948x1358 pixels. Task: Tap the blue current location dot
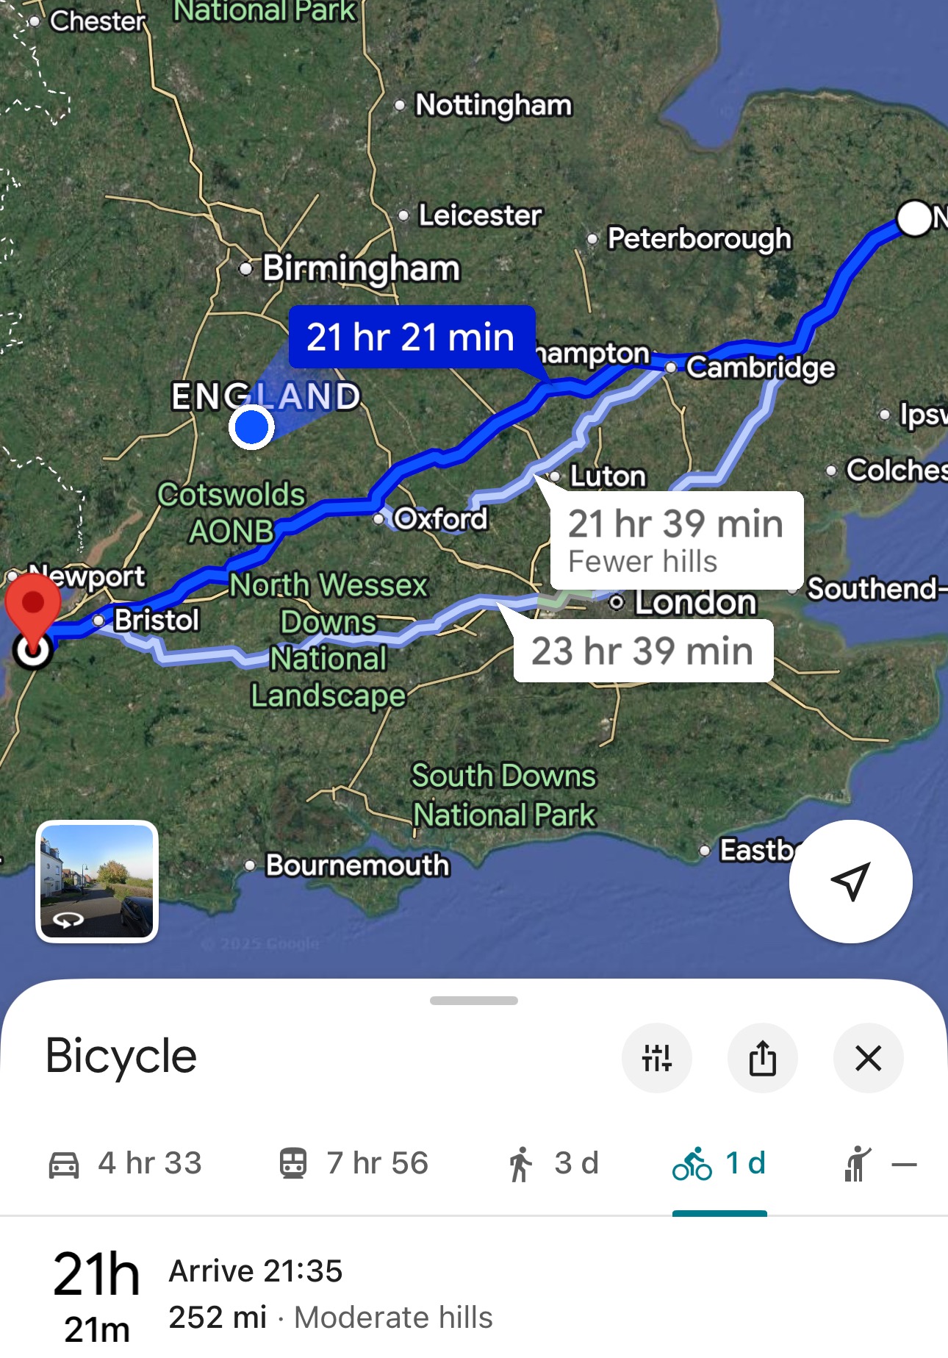251,426
